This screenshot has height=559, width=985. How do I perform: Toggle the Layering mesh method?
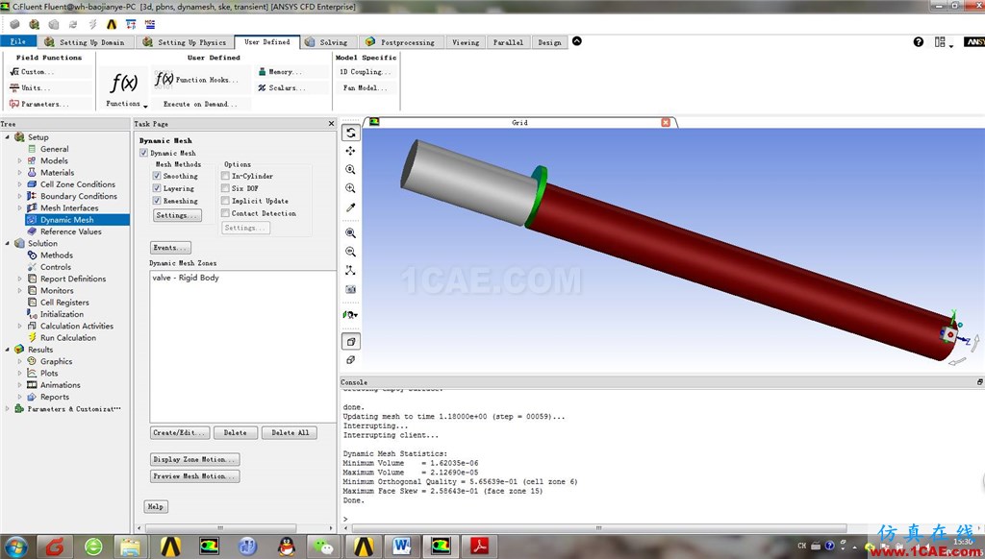click(x=157, y=188)
